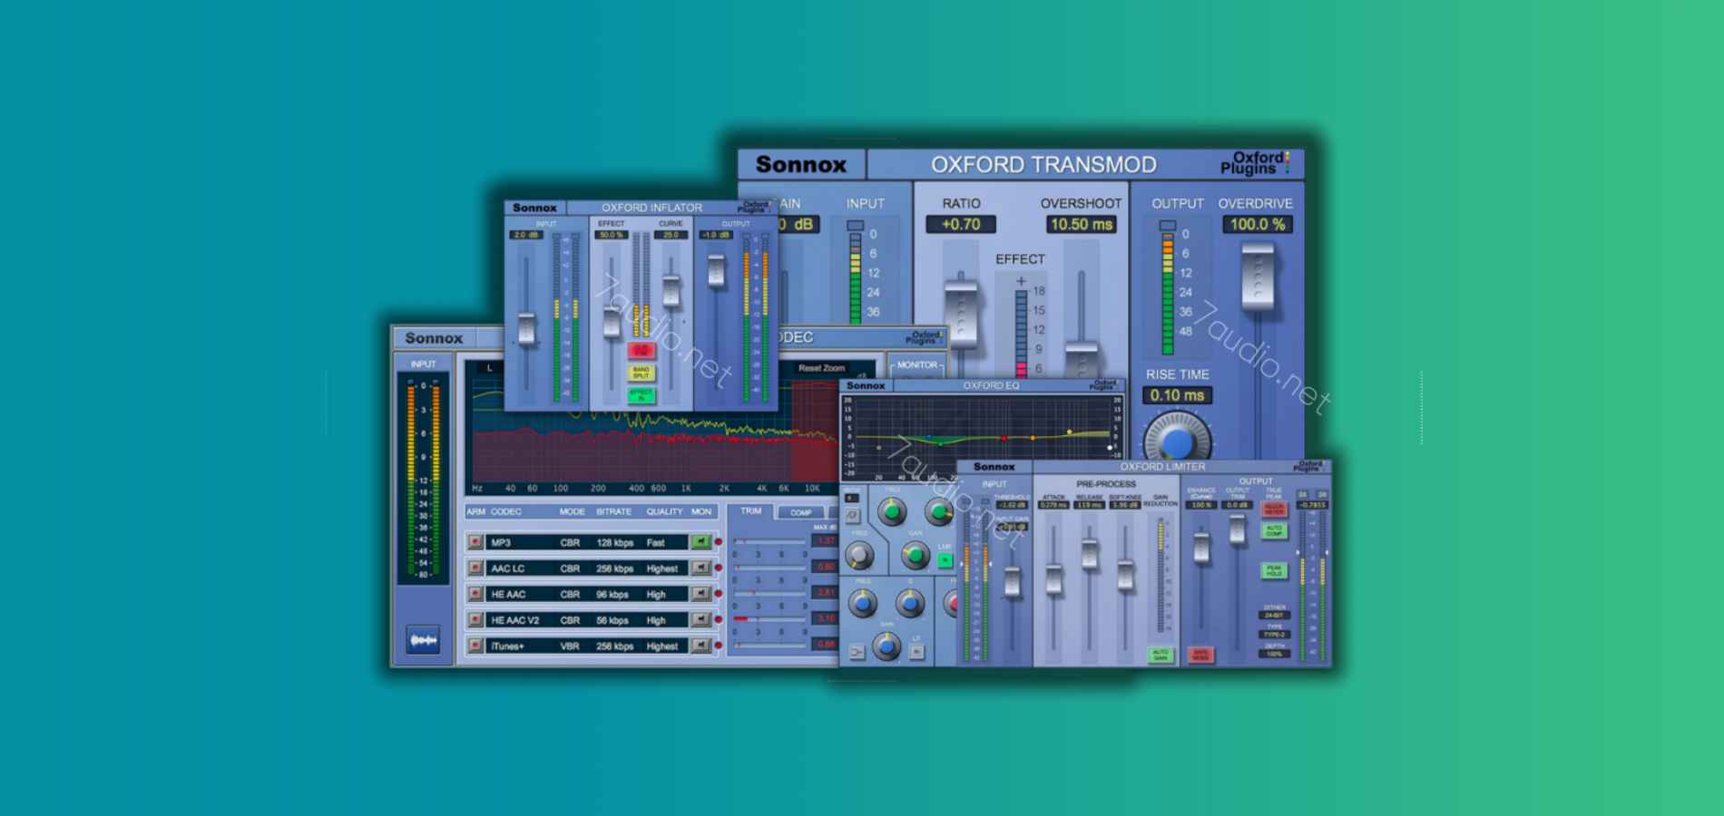This screenshot has width=1724, height=816.
Task: Click the grey frequency knob in Oxford EQ
Action: 859,555
